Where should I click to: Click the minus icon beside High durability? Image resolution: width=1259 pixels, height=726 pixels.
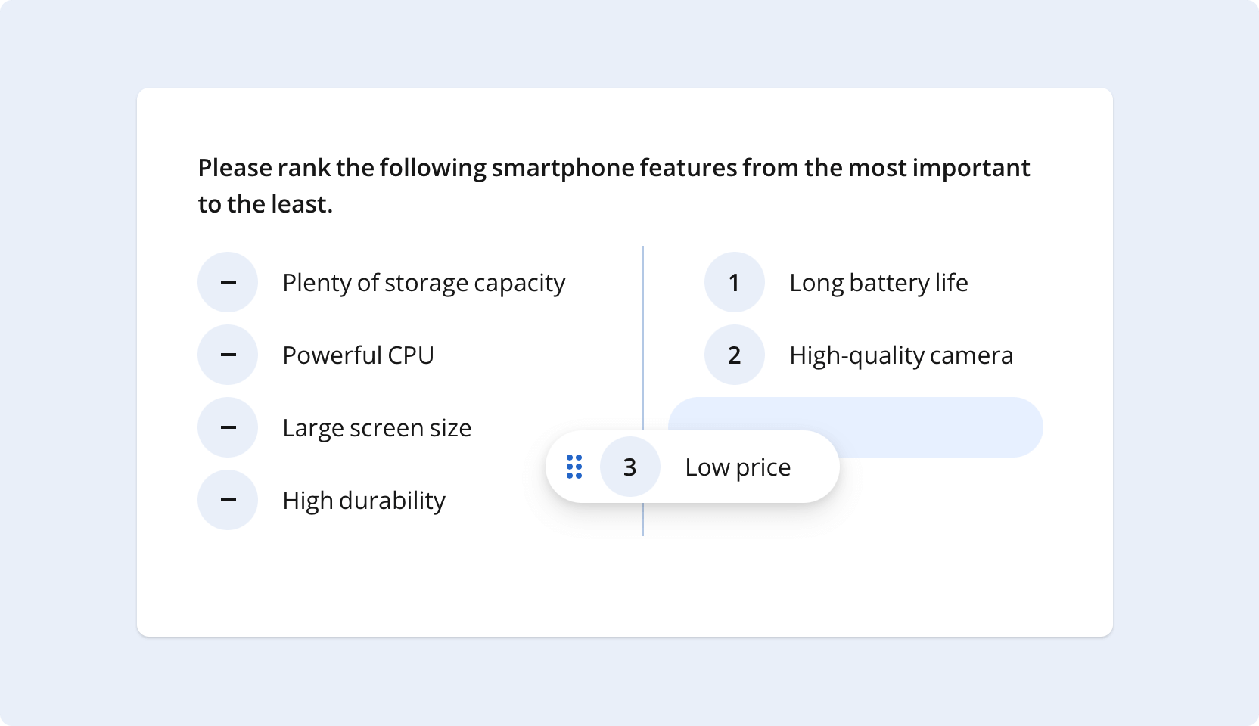click(x=227, y=499)
